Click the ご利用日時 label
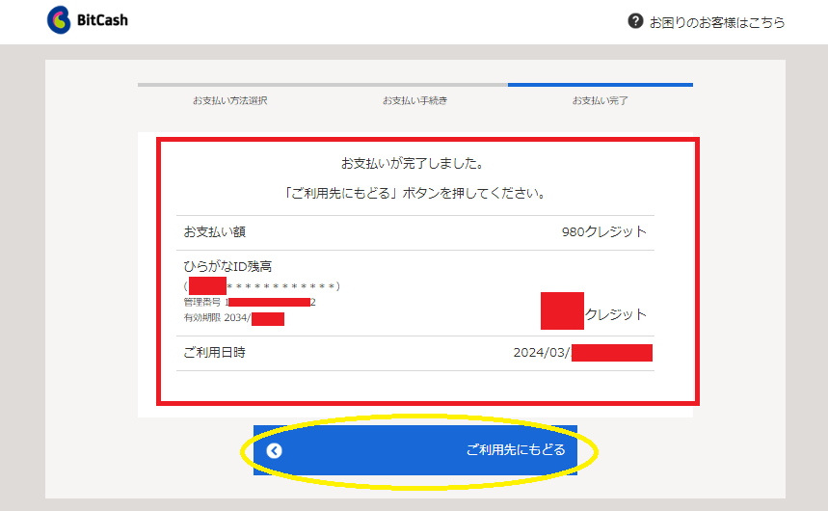This screenshot has height=511, width=828. [x=214, y=353]
